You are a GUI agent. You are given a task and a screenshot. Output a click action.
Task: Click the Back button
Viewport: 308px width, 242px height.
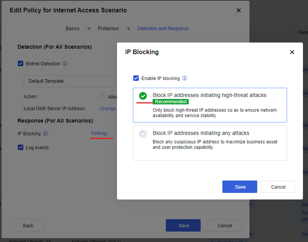pyautogui.click(x=28, y=225)
